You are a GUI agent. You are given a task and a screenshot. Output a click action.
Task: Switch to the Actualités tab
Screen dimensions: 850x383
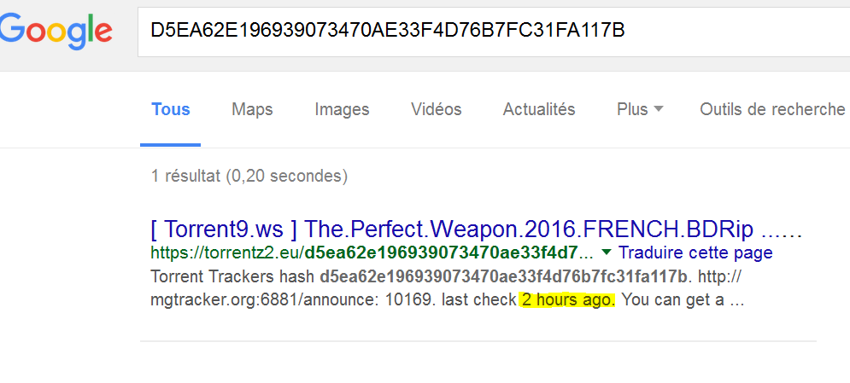coord(539,109)
